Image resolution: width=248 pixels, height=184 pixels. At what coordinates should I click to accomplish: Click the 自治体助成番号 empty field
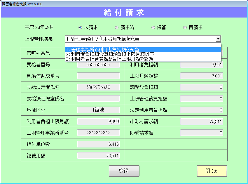pos(98,76)
